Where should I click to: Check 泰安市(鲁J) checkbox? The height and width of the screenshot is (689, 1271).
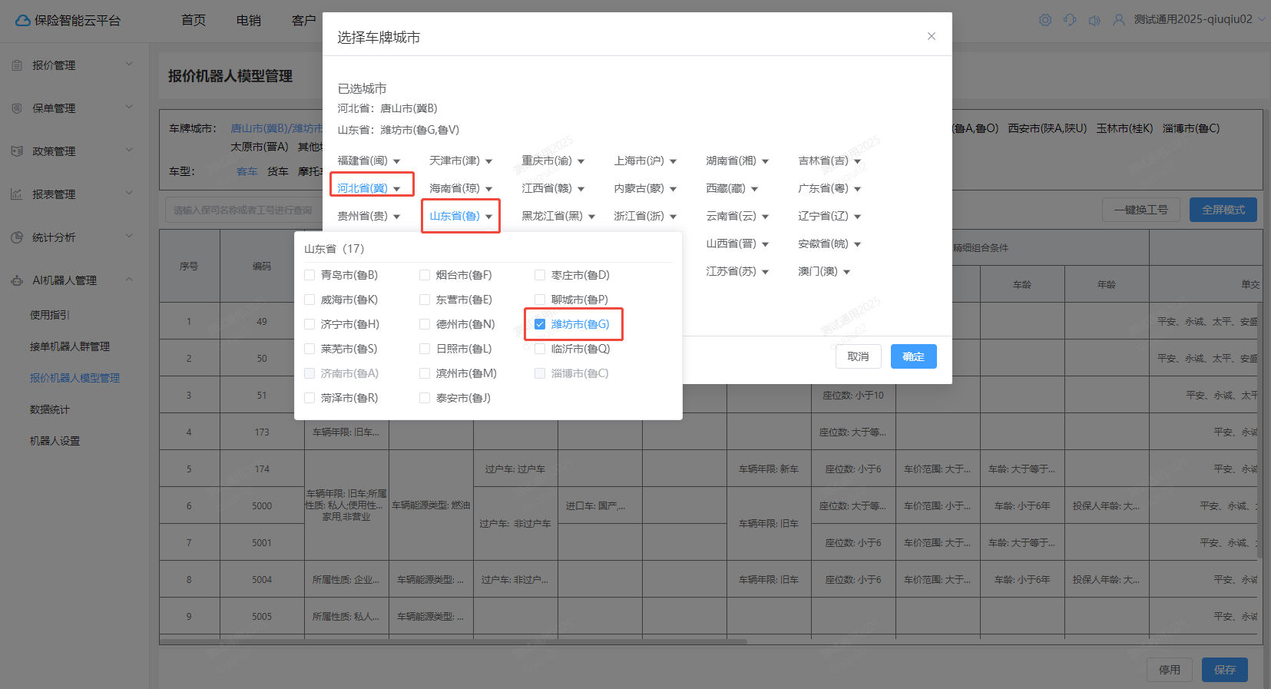(x=425, y=398)
